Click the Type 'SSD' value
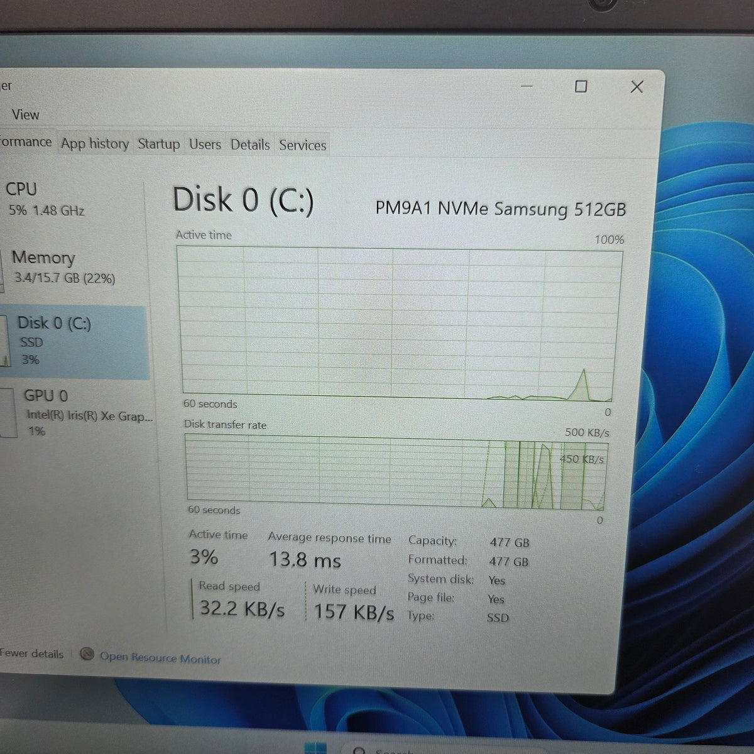This screenshot has width=754, height=754. pos(498,618)
